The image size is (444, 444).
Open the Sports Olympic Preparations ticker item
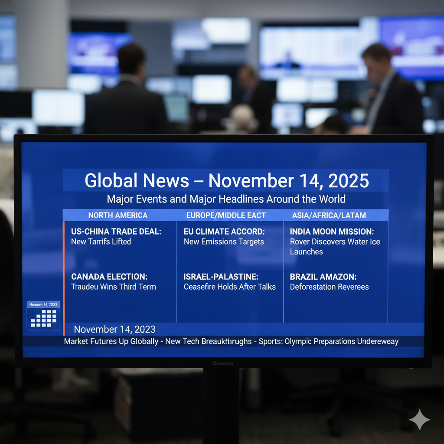(328, 341)
